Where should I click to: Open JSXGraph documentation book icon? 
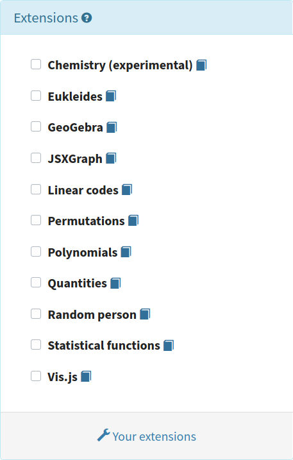tap(111, 158)
